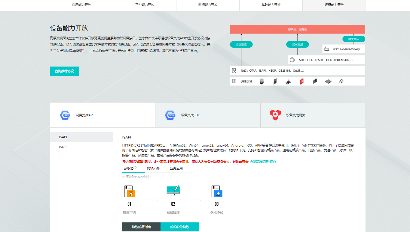This screenshot has height=232, width=410.
Task: Switch to the 基础能力开放 top tab
Action: (271, 5)
